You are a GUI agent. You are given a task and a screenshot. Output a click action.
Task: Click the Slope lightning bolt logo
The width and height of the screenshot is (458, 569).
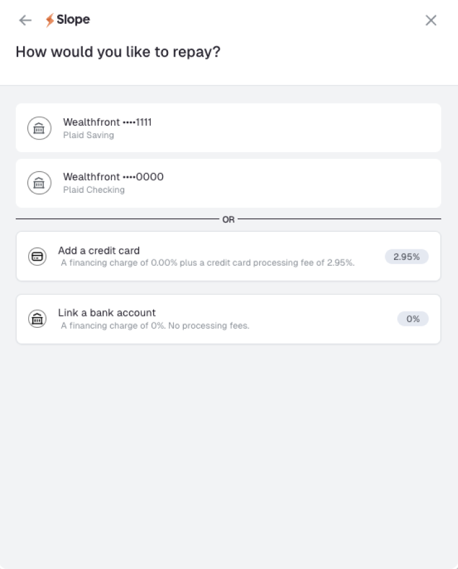[x=50, y=20]
